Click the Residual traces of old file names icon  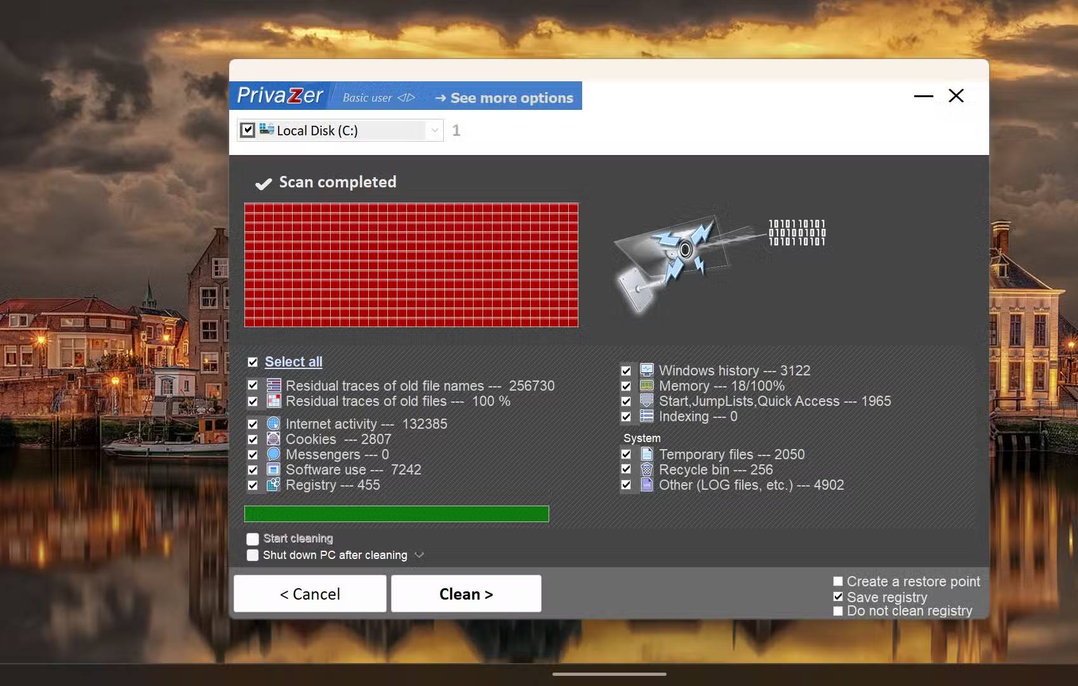[x=274, y=386]
